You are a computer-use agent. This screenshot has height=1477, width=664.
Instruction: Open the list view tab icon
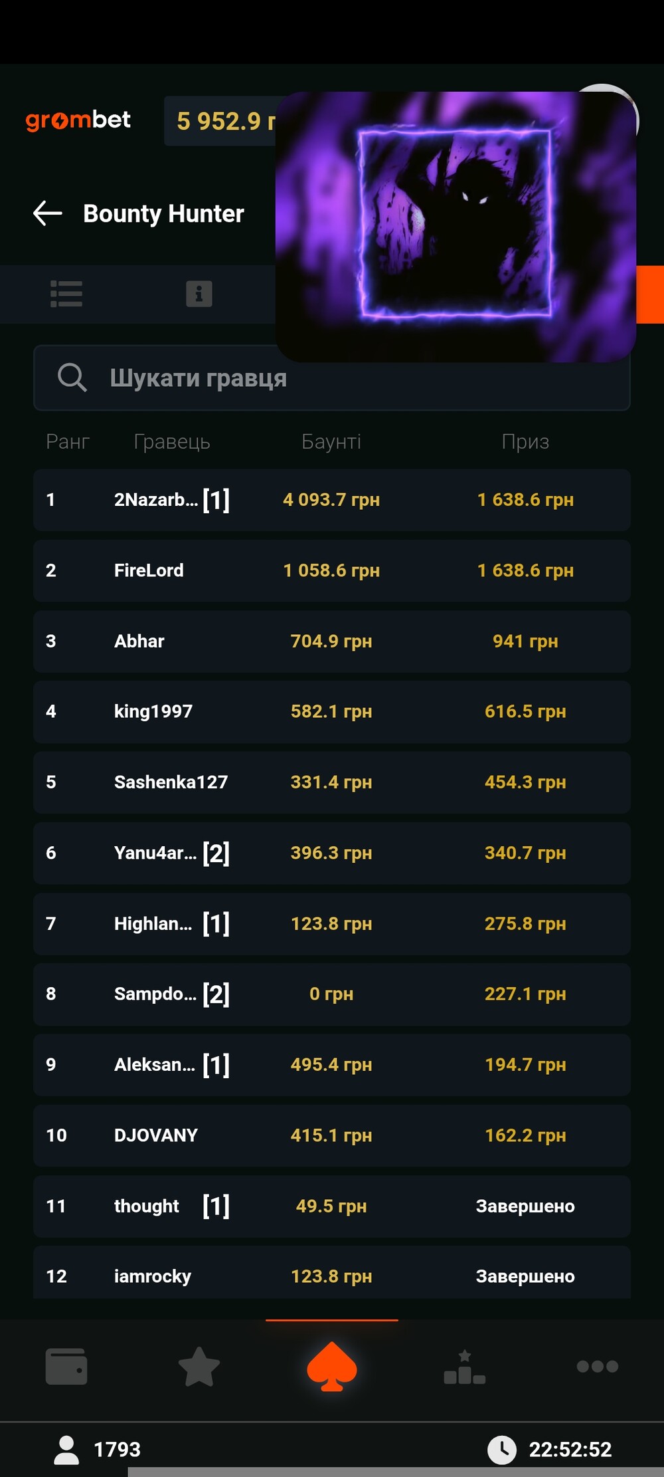coord(66,294)
